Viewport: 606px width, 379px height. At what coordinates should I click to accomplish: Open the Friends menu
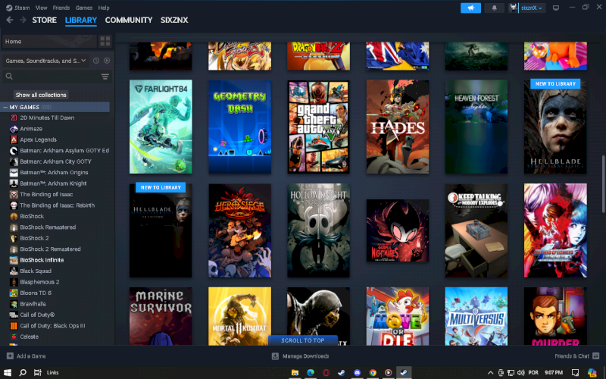pos(61,8)
